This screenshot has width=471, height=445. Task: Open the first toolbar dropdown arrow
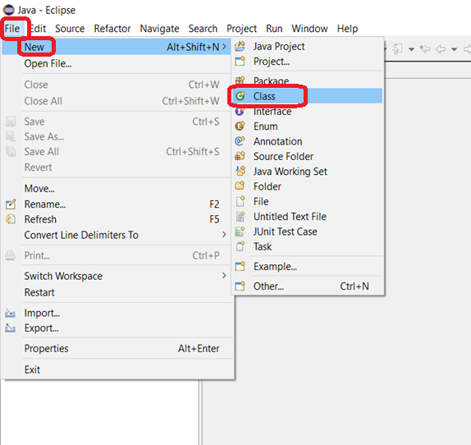[412, 49]
